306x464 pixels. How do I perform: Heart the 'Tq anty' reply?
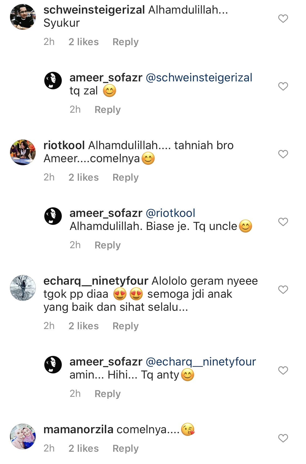click(283, 370)
